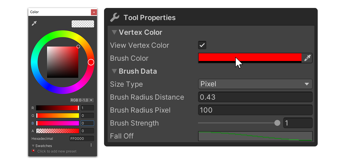Click the View Vertex Color label
Screen dimensions: 346x165
139,45
